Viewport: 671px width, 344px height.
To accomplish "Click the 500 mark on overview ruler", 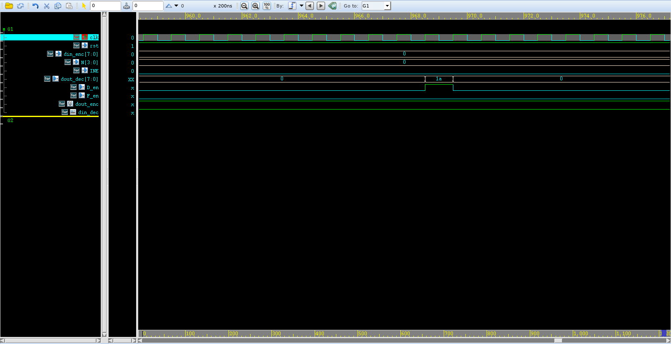I will 363,334.
